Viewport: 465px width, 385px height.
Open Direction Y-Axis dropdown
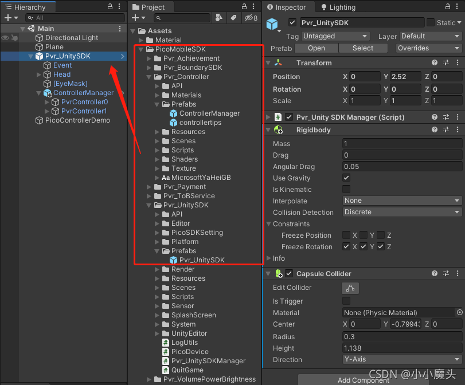402,360
